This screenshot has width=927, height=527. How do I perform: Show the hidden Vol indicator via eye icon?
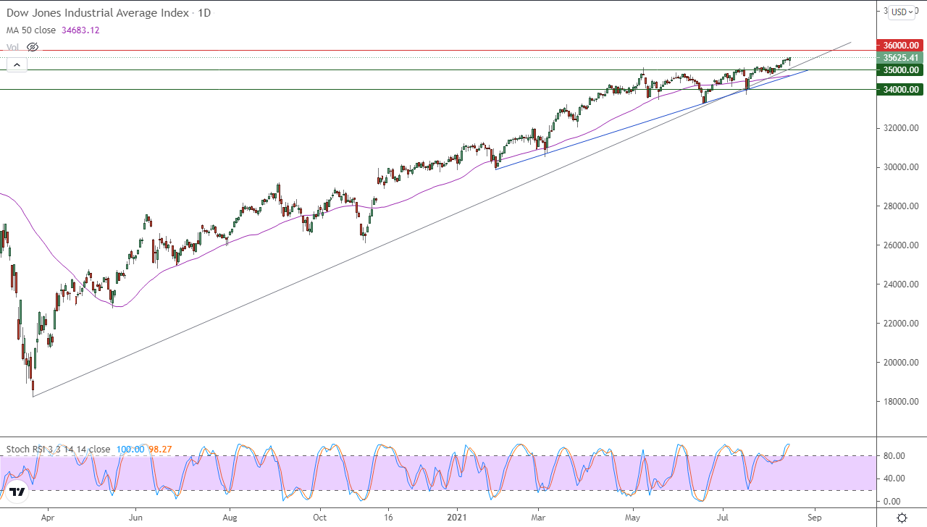(32, 47)
